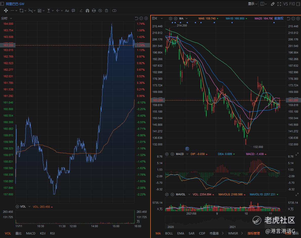
Task: Enter fullscreen chart mode
Action: tap(279, 4)
